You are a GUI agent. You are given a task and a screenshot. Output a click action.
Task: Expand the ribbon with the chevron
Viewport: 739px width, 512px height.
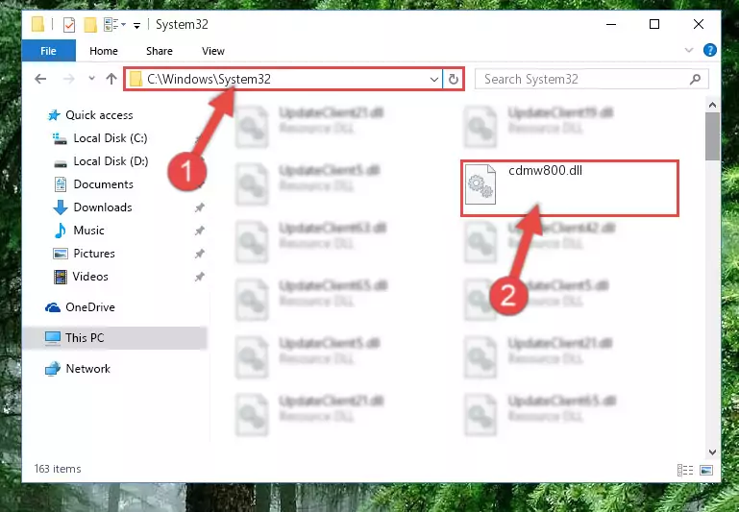[689, 50]
